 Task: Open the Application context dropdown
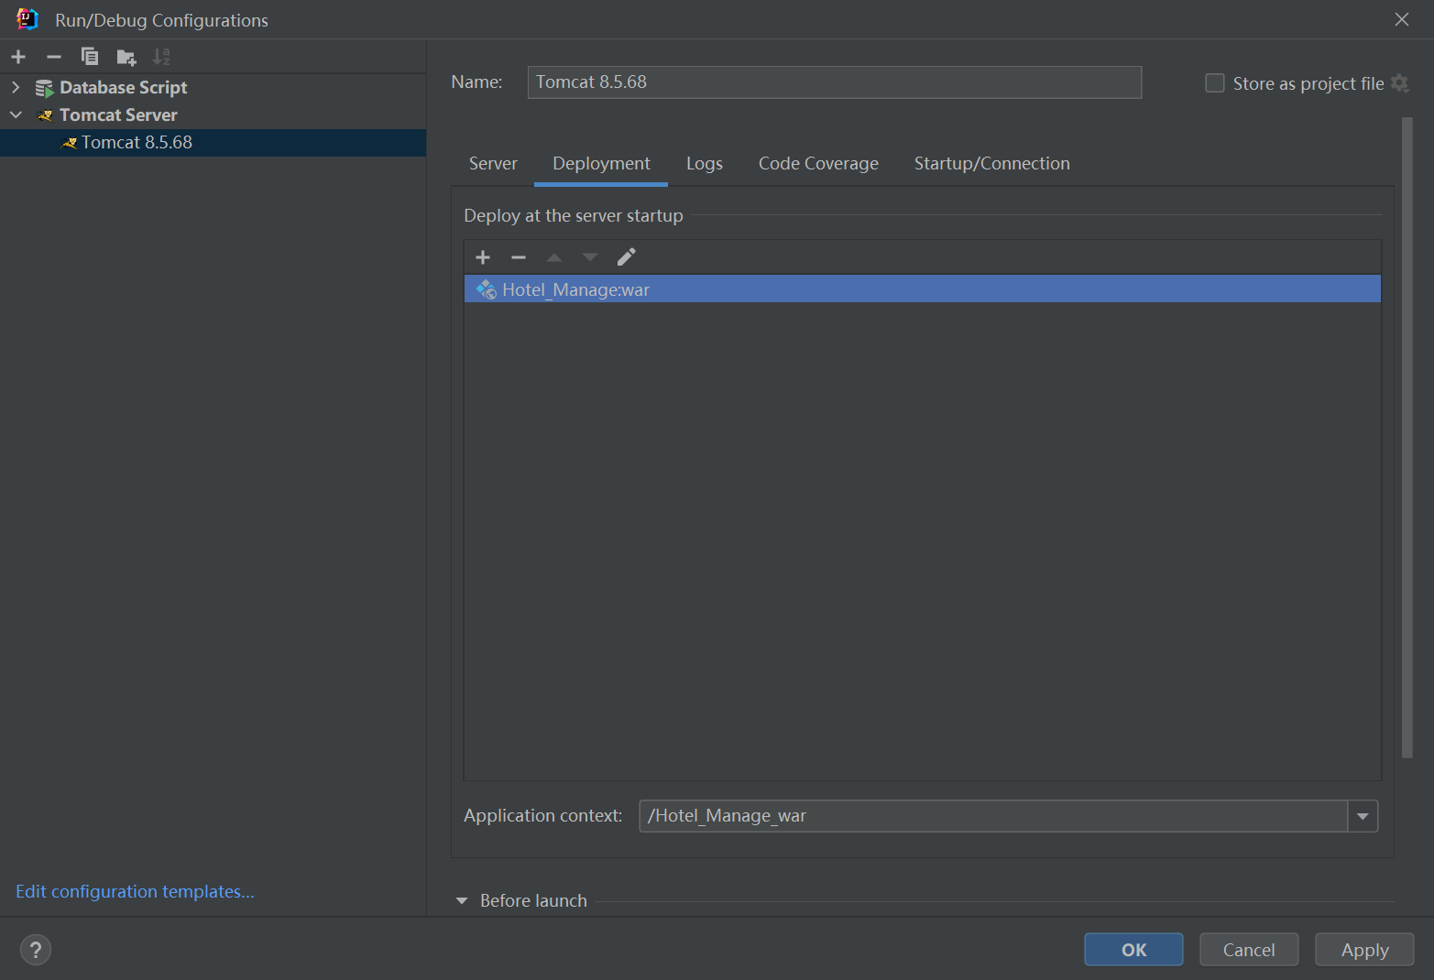tap(1363, 816)
